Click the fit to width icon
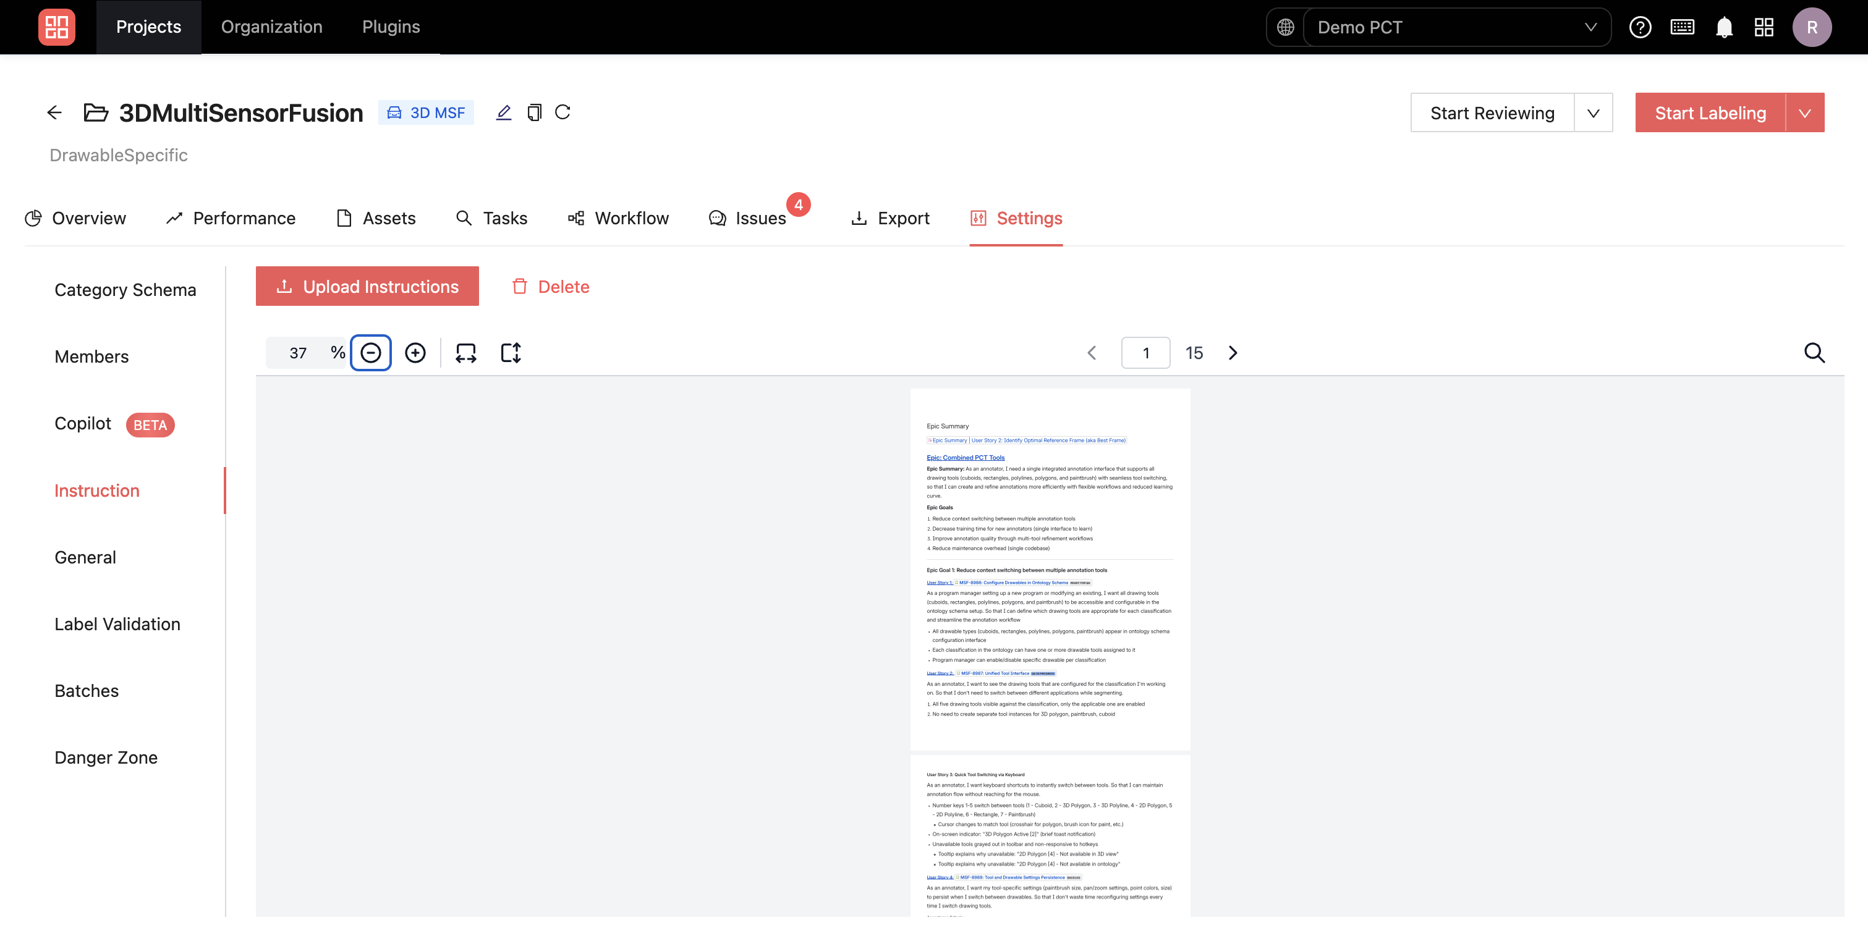1868x949 pixels. tap(465, 353)
